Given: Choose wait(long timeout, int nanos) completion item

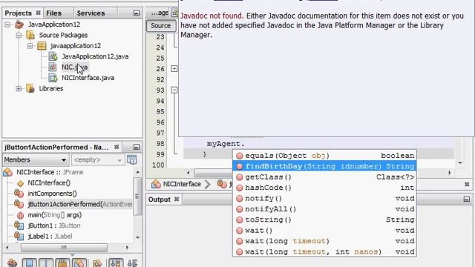Looking at the screenshot, I should (324, 252).
